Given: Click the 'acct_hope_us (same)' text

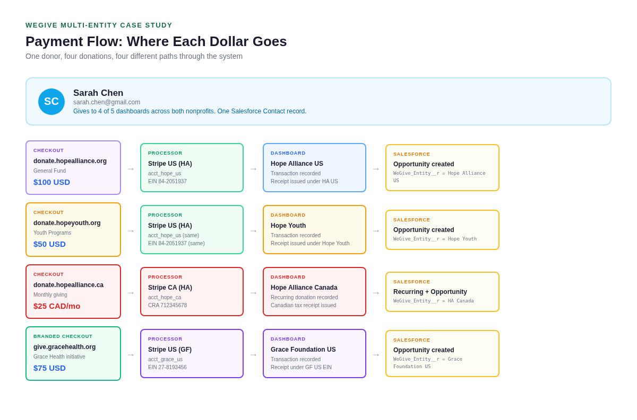Looking at the screenshot, I should (x=174, y=236).
